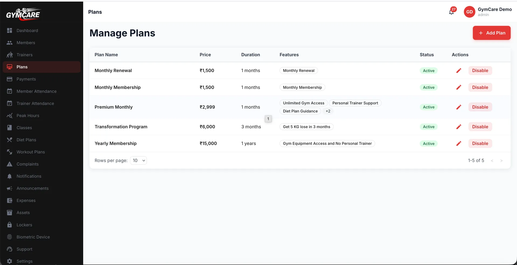Click the Payments card icon
Viewport: 517px width, 265px height.
click(10, 79)
